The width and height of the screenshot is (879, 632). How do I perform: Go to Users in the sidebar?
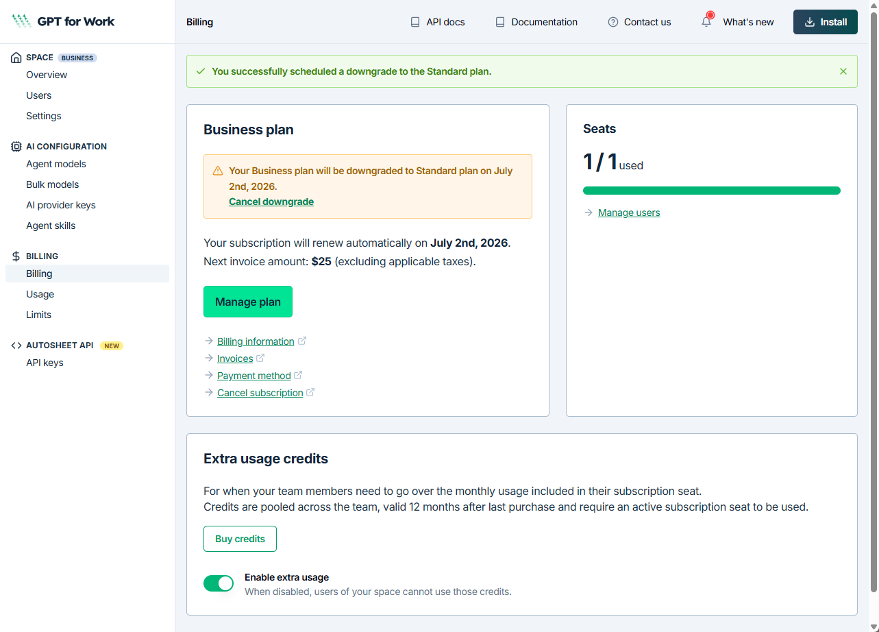(39, 95)
